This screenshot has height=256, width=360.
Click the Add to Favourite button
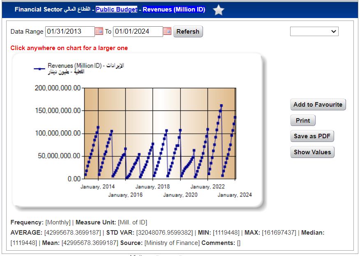coord(318,105)
